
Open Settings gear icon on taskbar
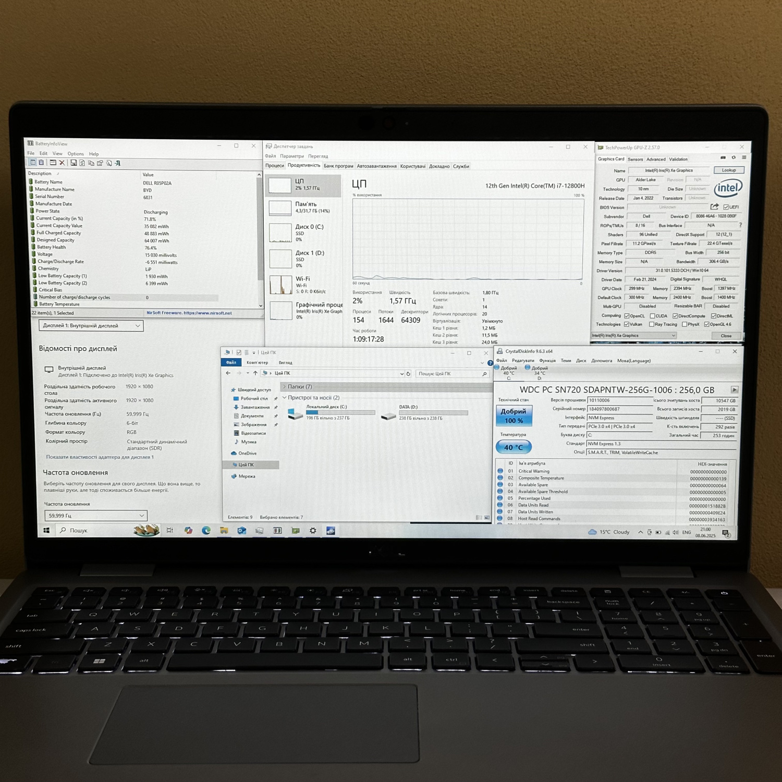click(313, 531)
